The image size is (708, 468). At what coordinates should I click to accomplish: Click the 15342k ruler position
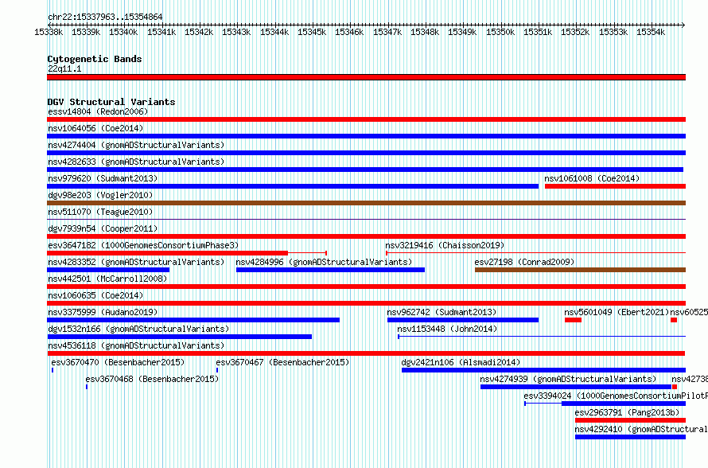pos(199,32)
